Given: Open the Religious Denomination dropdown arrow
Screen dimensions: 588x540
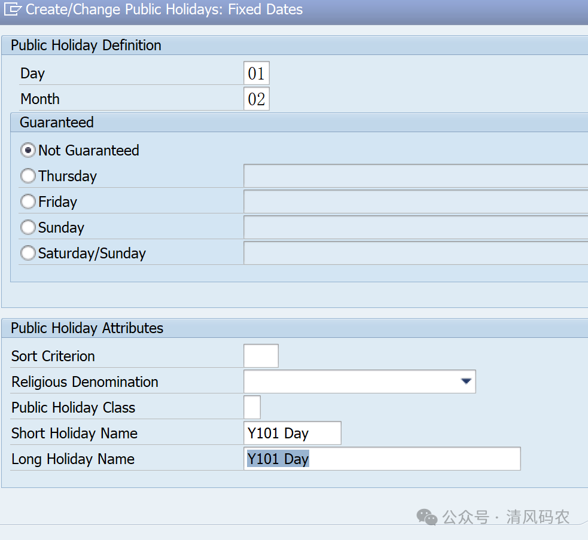Looking at the screenshot, I should click(x=467, y=382).
